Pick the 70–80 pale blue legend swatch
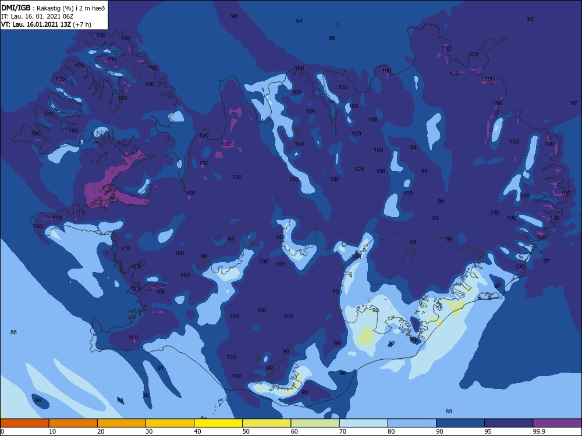Viewport: 582px width, 436px height. click(x=363, y=423)
